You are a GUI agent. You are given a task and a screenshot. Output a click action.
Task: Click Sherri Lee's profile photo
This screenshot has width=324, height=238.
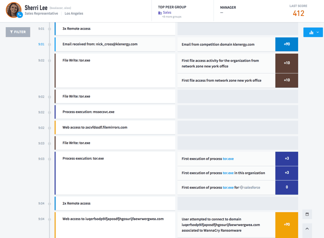tap(13, 10)
